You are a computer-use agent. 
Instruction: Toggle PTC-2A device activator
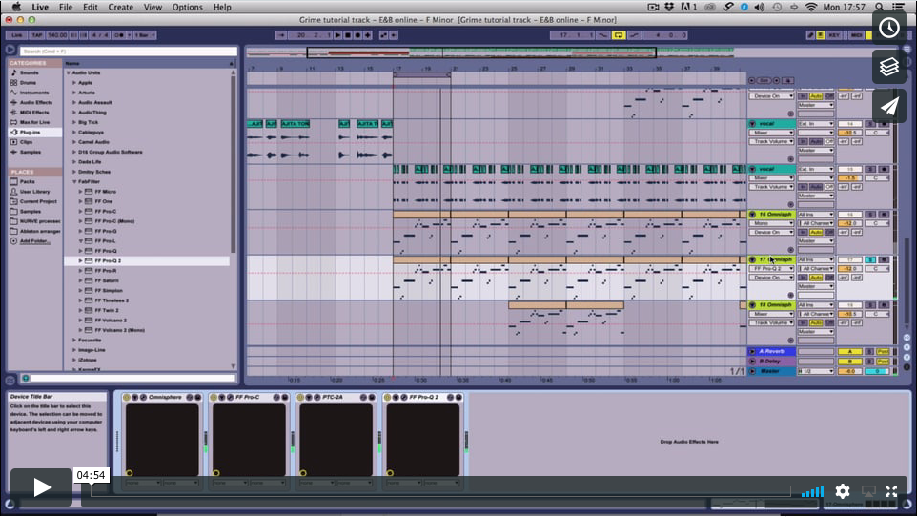point(300,397)
